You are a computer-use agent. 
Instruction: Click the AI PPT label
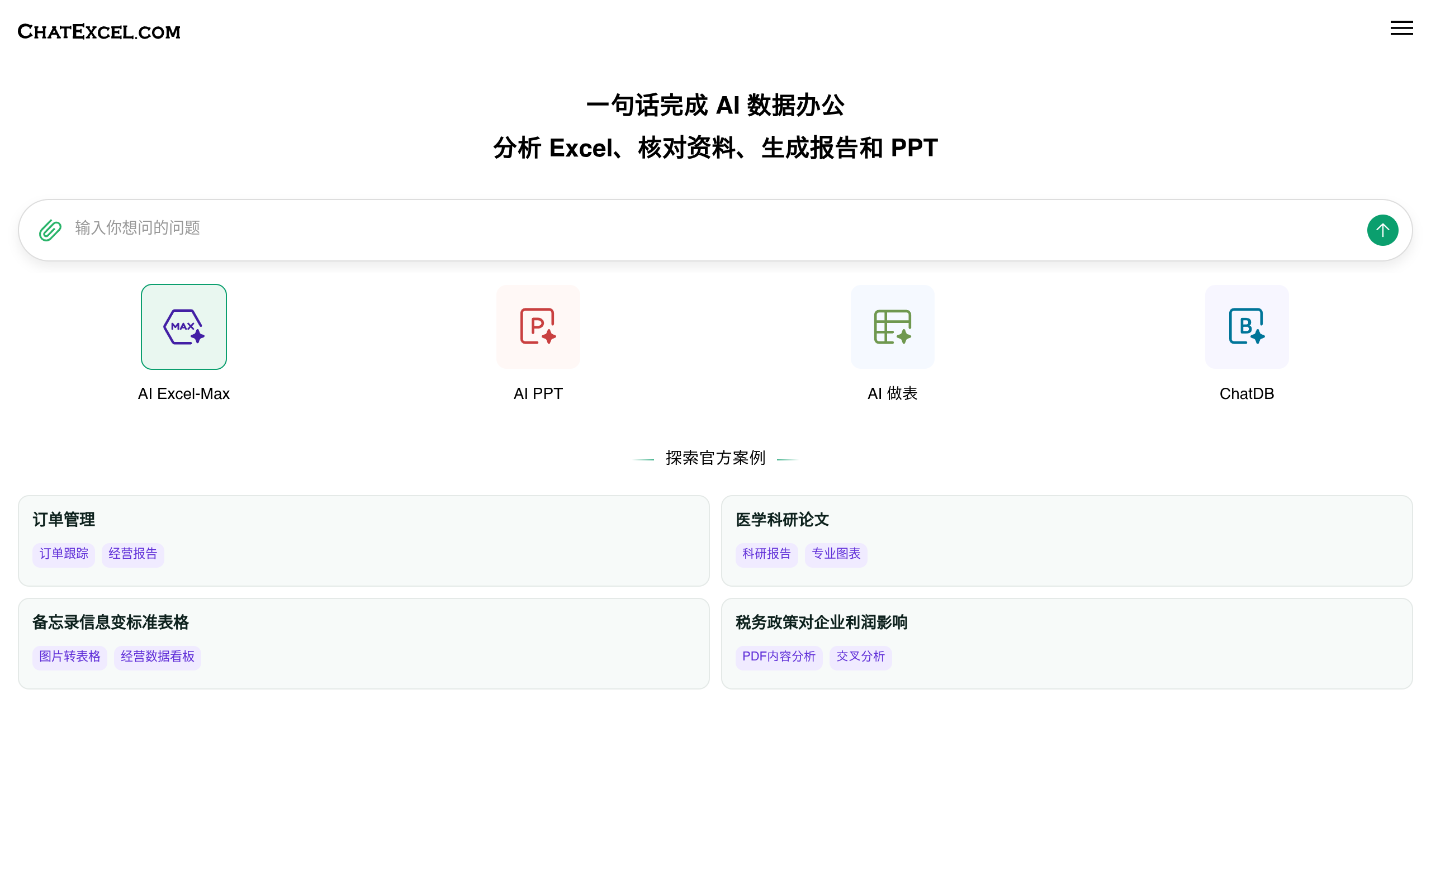pos(538,394)
